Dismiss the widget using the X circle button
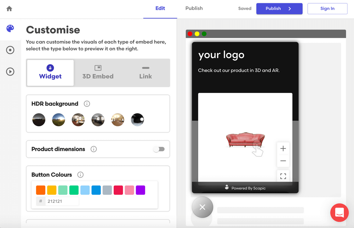 202,207
